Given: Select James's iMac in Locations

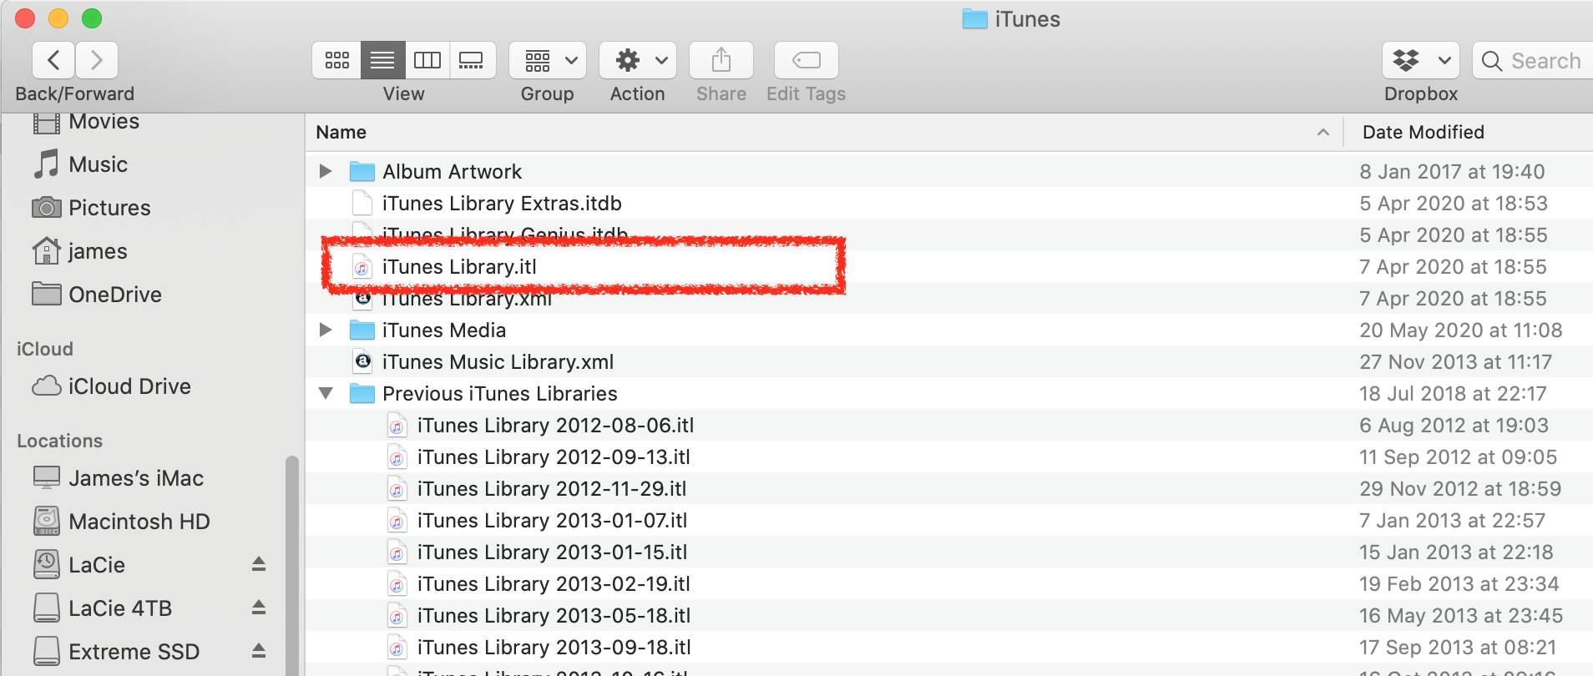Looking at the screenshot, I should 119,478.
